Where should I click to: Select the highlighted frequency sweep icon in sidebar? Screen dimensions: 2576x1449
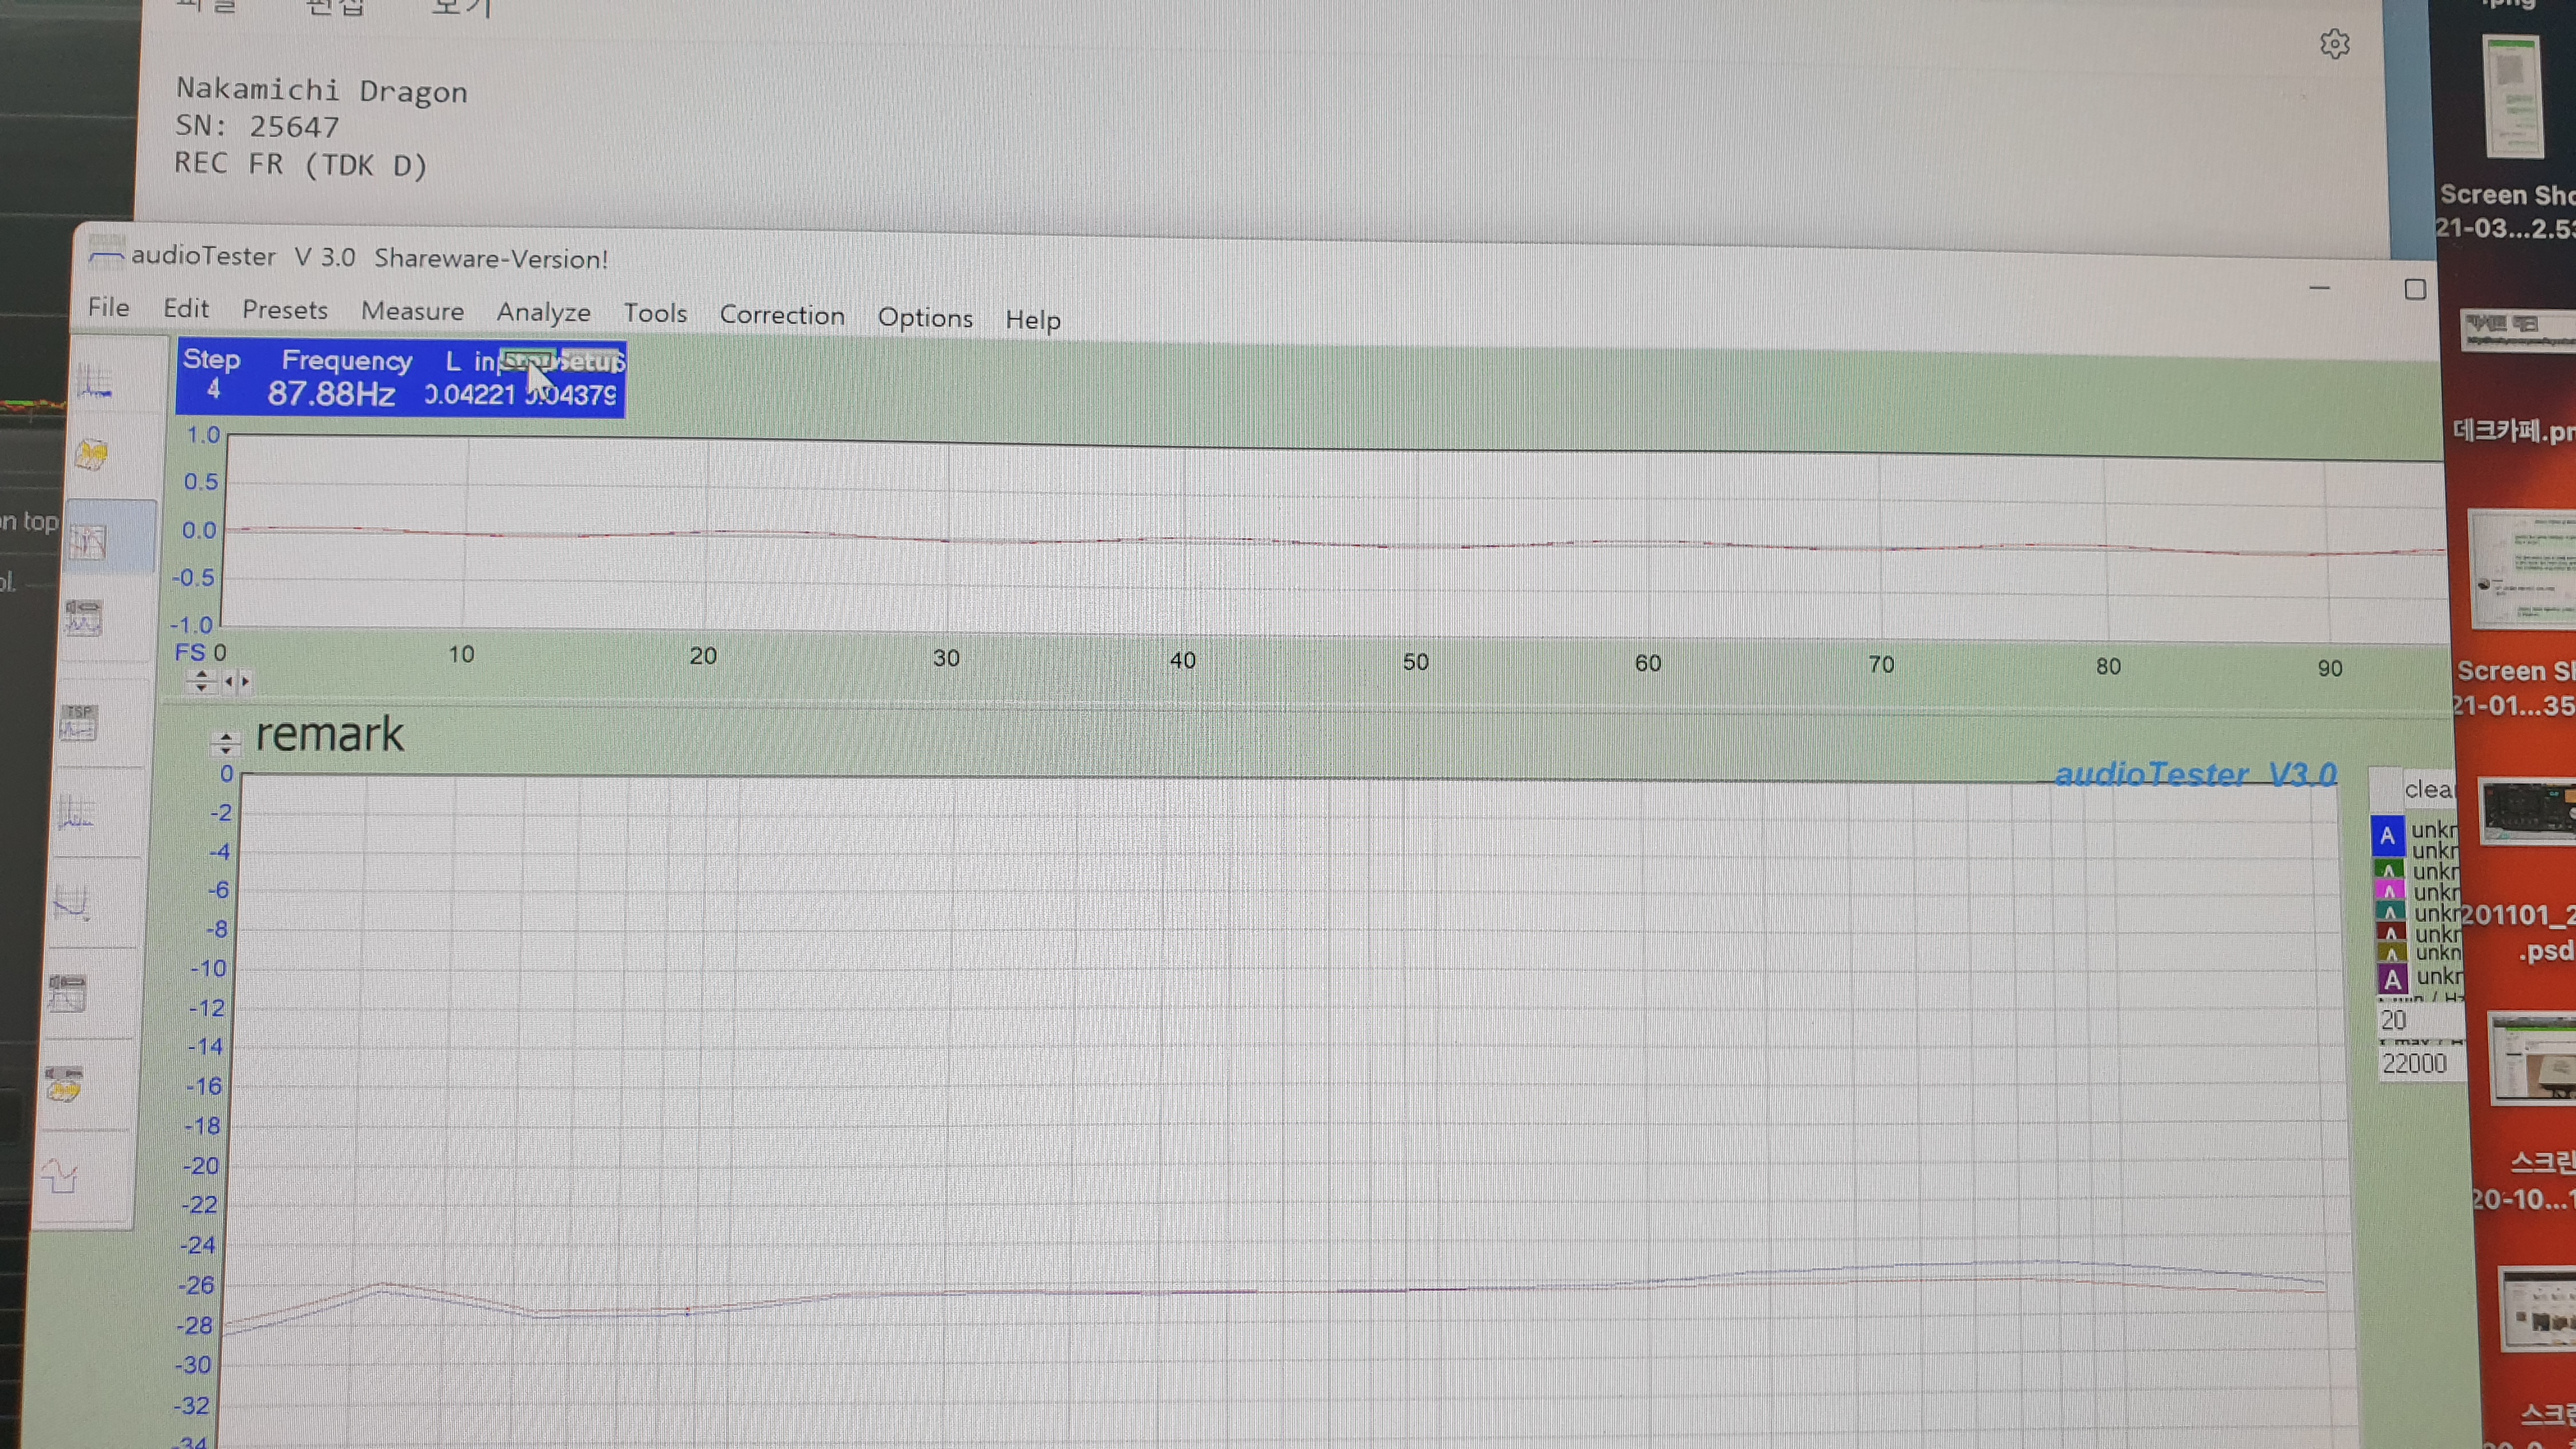(88, 541)
